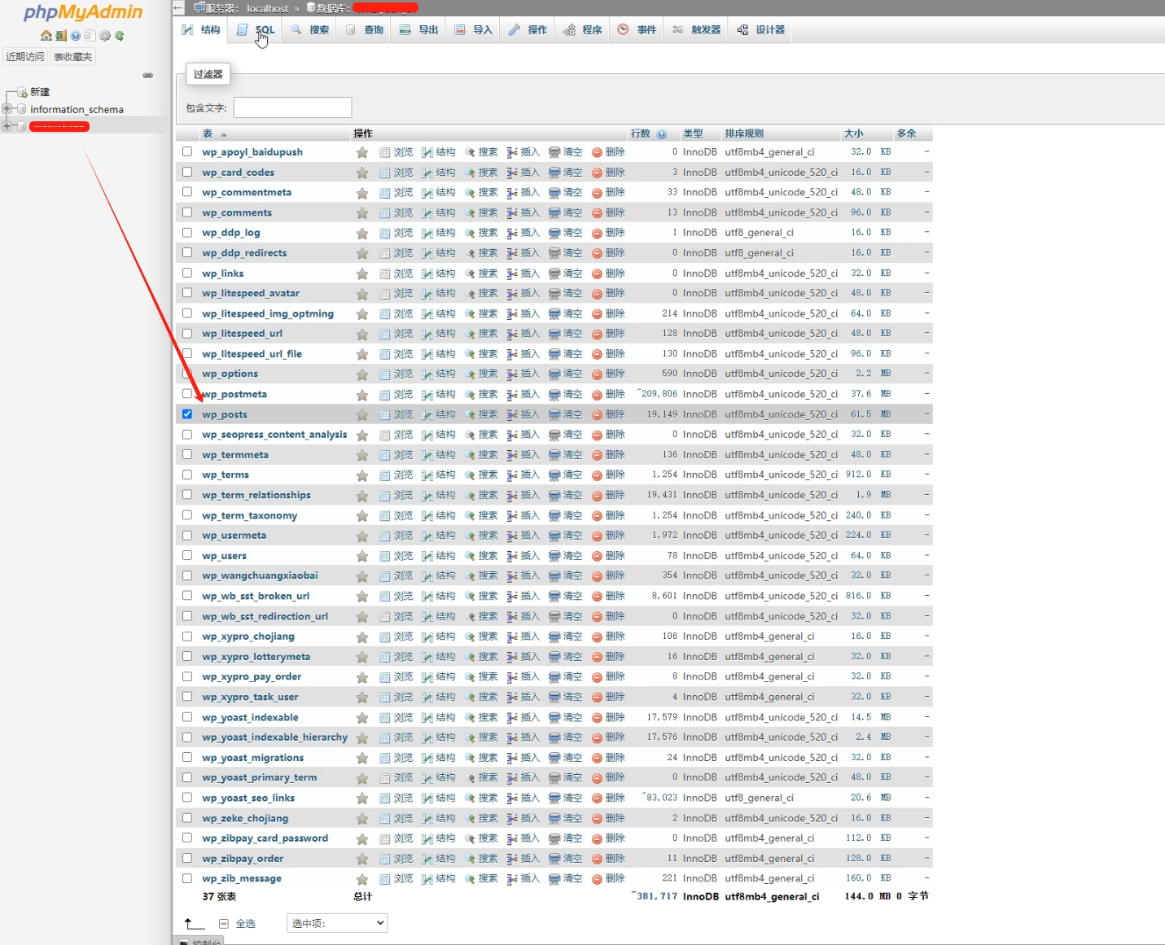Click the localhost server breadcrumb
The width and height of the screenshot is (1165, 945).
tap(268, 8)
